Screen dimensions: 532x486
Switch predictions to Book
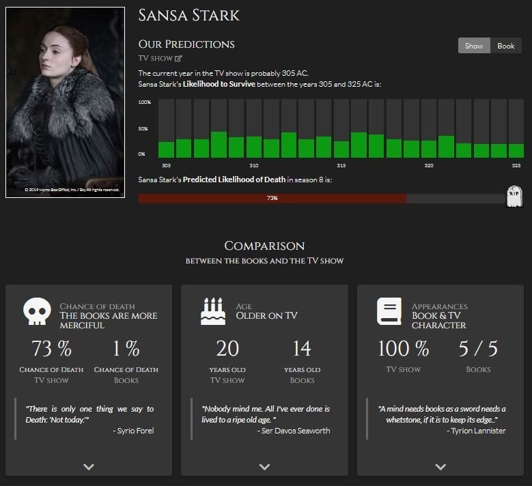click(x=506, y=46)
